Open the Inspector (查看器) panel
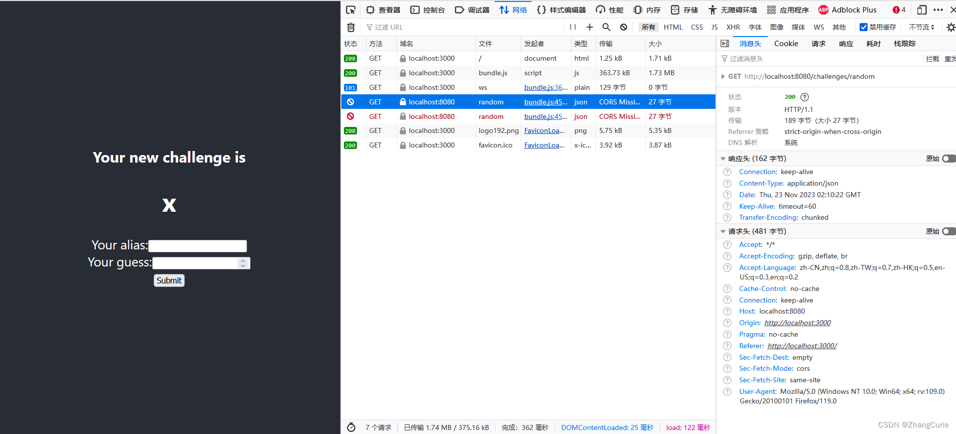This screenshot has height=434, width=956. 383,10
